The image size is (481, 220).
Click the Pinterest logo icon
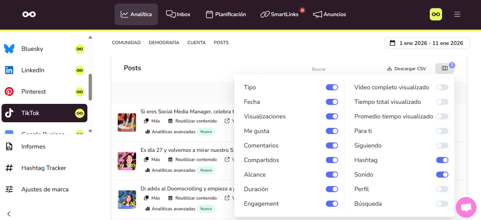(9, 92)
